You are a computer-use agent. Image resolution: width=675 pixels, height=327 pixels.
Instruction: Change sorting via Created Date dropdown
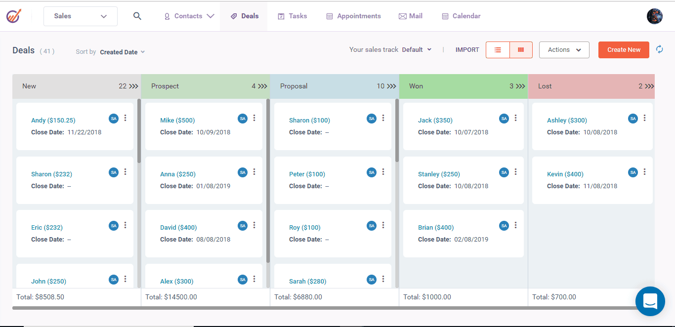pyautogui.click(x=122, y=52)
